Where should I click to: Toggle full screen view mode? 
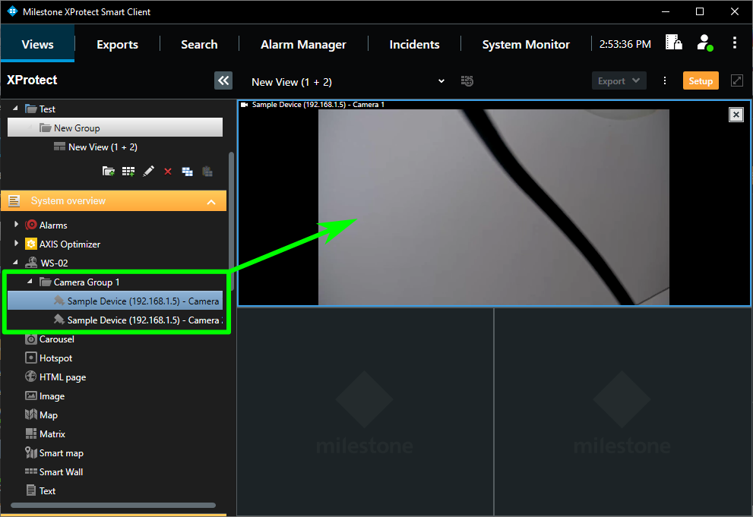coord(736,80)
